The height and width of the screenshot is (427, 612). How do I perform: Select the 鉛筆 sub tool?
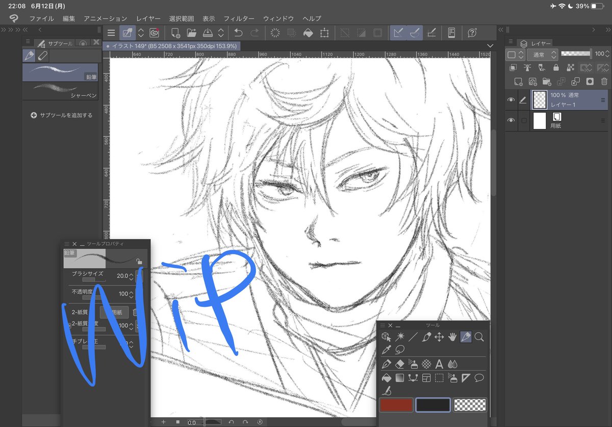click(60, 72)
